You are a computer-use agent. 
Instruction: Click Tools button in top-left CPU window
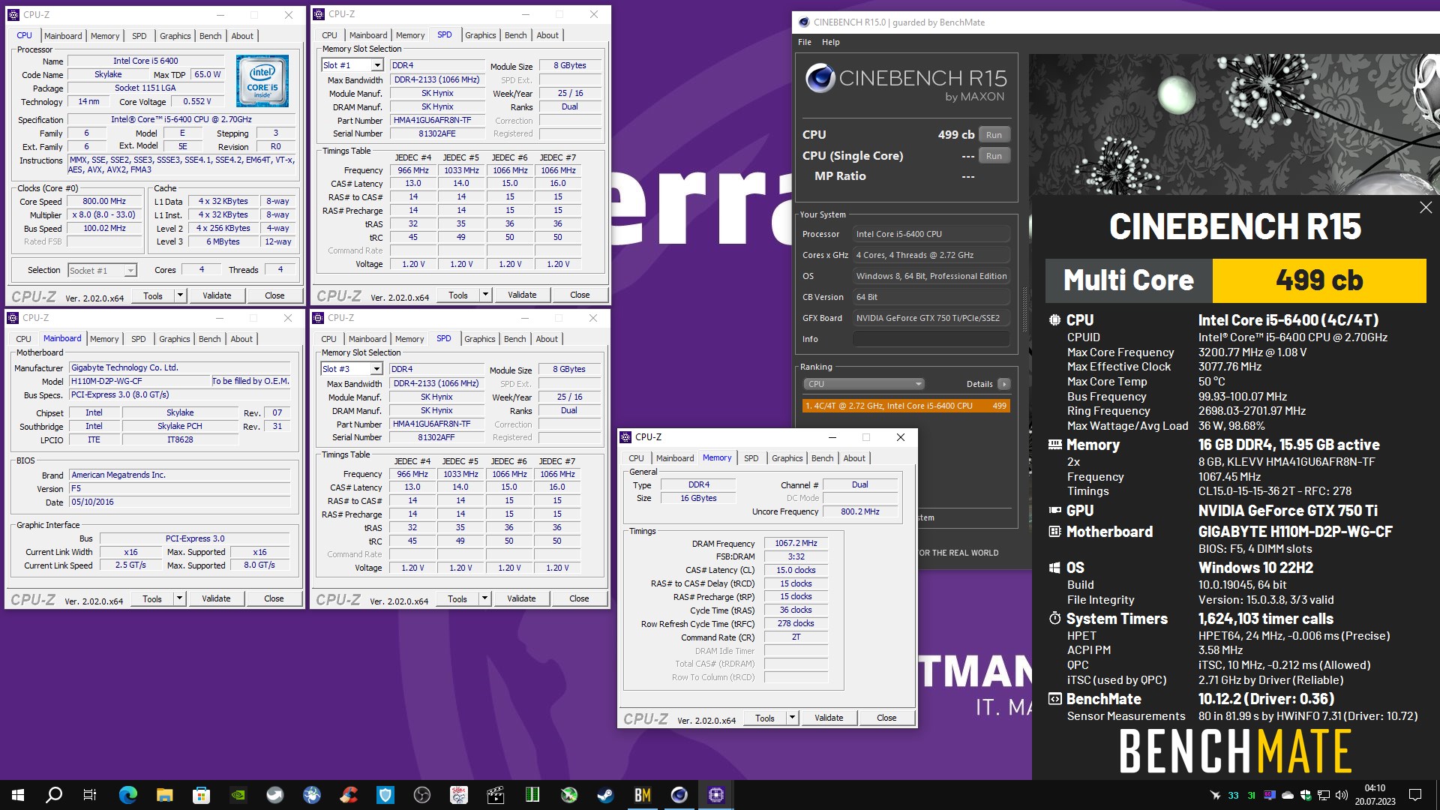pos(153,295)
